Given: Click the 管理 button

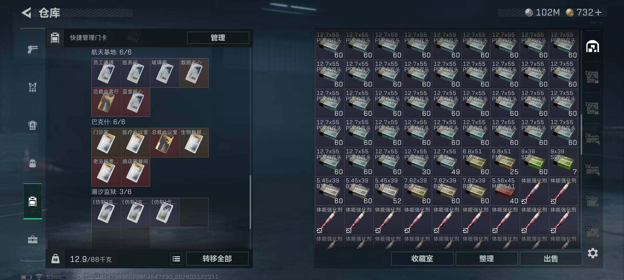Looking at the screenshot, I should tap(218, 38).
